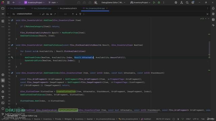Toggle Match Case (Cc) search option
The height and width of the screenshot is (121, 216).
48,14
